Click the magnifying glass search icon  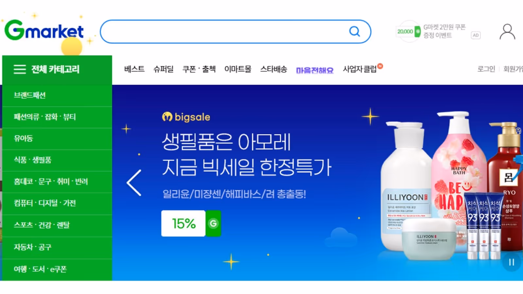355,31
